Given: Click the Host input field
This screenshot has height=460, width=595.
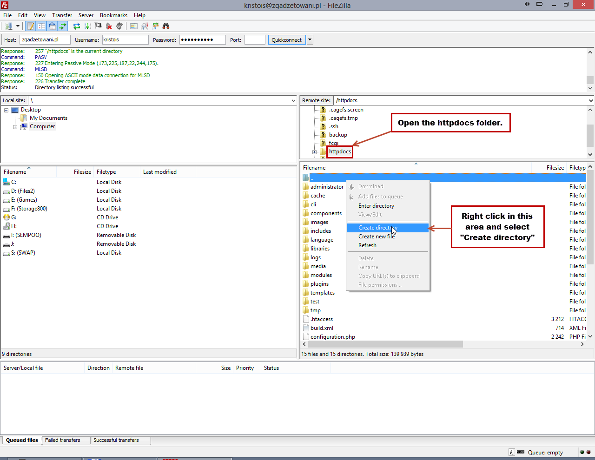Looking at the screenshot, I should 45,40.
